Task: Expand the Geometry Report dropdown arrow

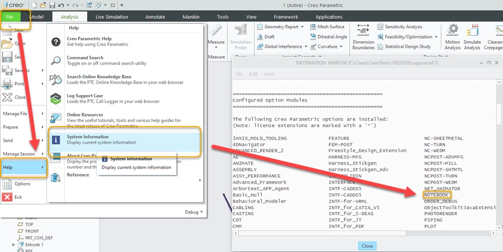Action: coord(302,27)
